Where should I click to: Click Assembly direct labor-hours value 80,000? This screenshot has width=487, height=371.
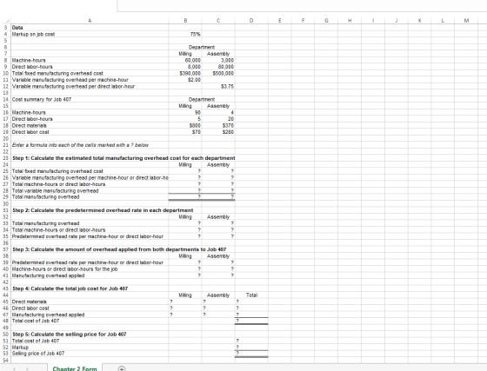(218, 67)
